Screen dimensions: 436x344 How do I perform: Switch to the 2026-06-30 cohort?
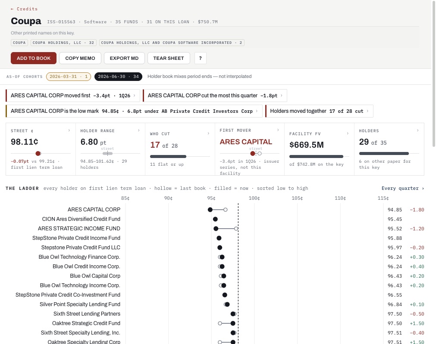coord(118,76)
